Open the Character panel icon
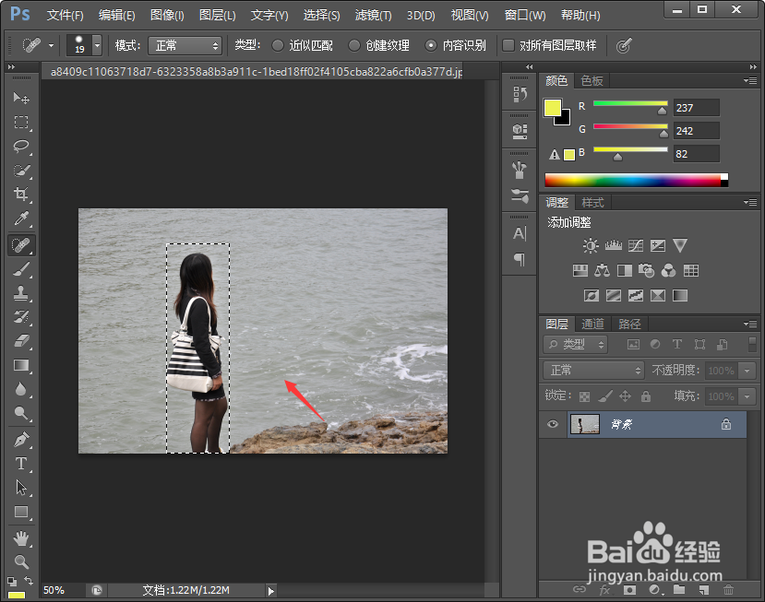The width and height of the screenshot is (765, 602). pos(520,234)
